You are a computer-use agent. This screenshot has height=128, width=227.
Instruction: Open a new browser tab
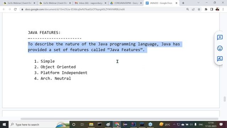(x=183, y=3)
